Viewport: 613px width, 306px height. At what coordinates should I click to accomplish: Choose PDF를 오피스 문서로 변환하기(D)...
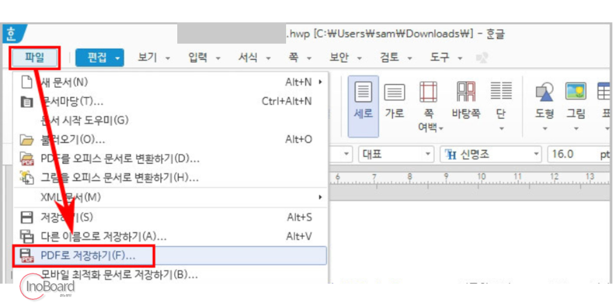(170, 158)
